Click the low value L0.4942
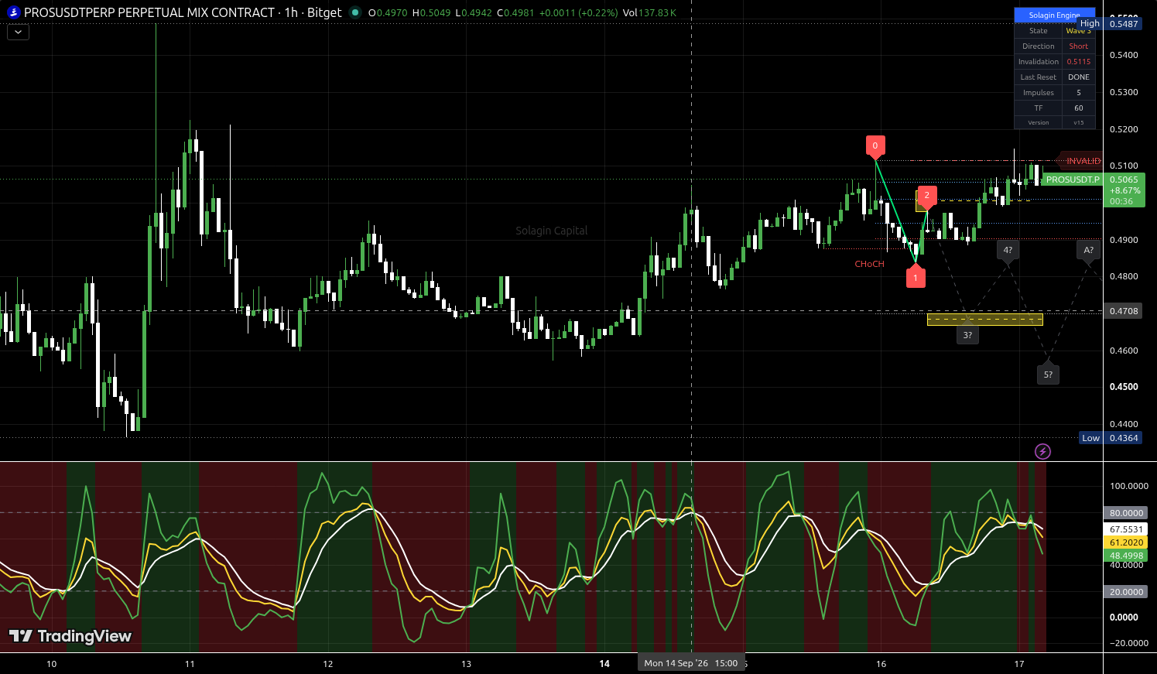 [x=474, y=13]
